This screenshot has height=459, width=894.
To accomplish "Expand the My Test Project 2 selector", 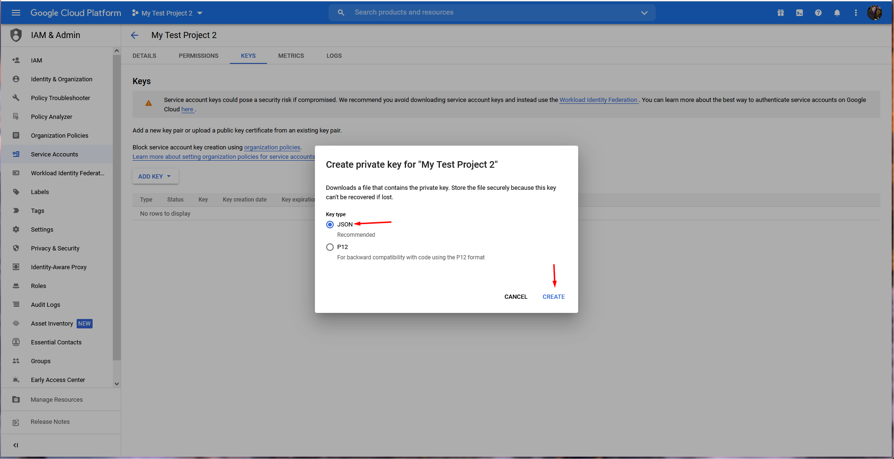I will point(167,13).
